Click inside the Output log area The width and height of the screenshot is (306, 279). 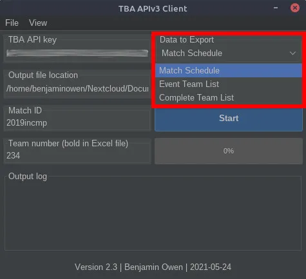coord(153,215)
